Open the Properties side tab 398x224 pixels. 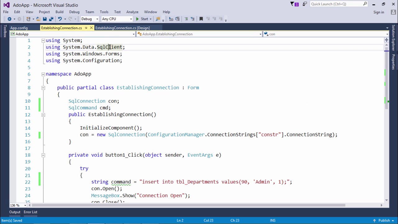click(x=393, y=62)
